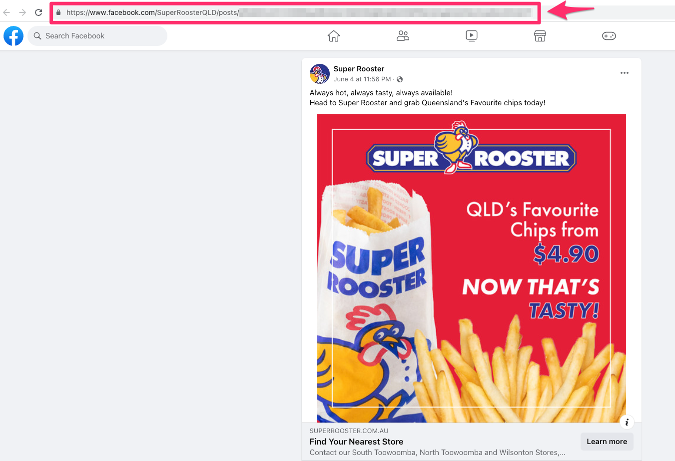The width and height of the screenshot is (675, 461).
Task: Click the browser forward arrow
Action: click(x=22, y=12)
